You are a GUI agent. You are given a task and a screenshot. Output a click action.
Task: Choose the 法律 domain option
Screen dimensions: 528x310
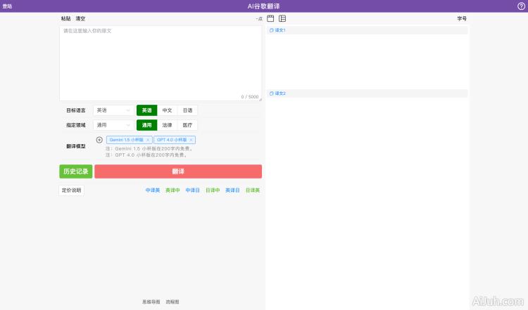point(167,125)
